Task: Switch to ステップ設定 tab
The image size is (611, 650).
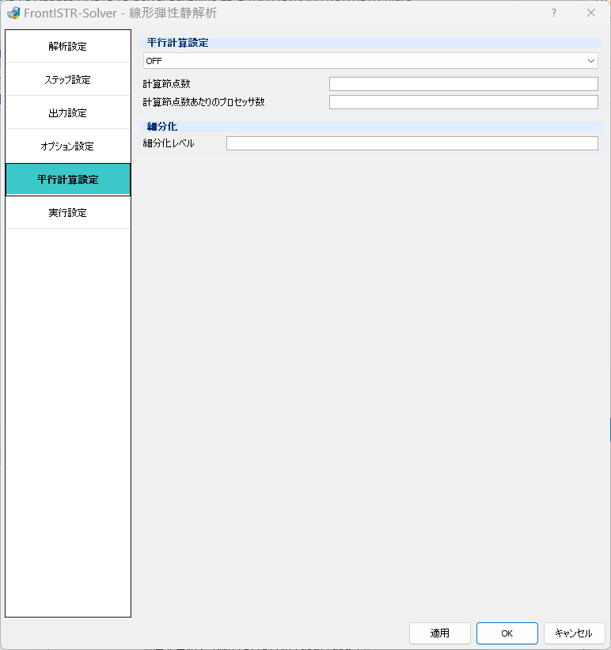Action: [x=68, y=80]
